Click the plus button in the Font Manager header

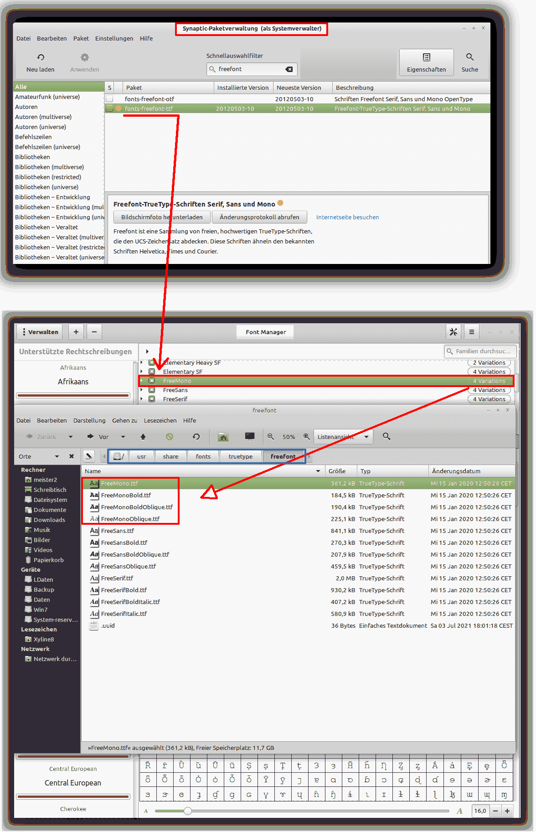point(76,332)
